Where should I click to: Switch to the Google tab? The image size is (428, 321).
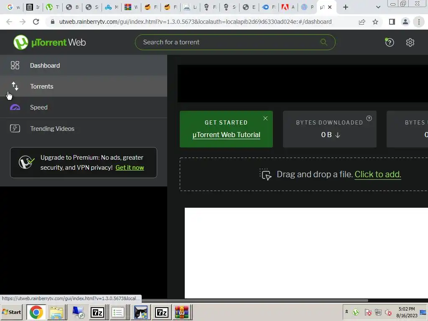coord(13,7)
